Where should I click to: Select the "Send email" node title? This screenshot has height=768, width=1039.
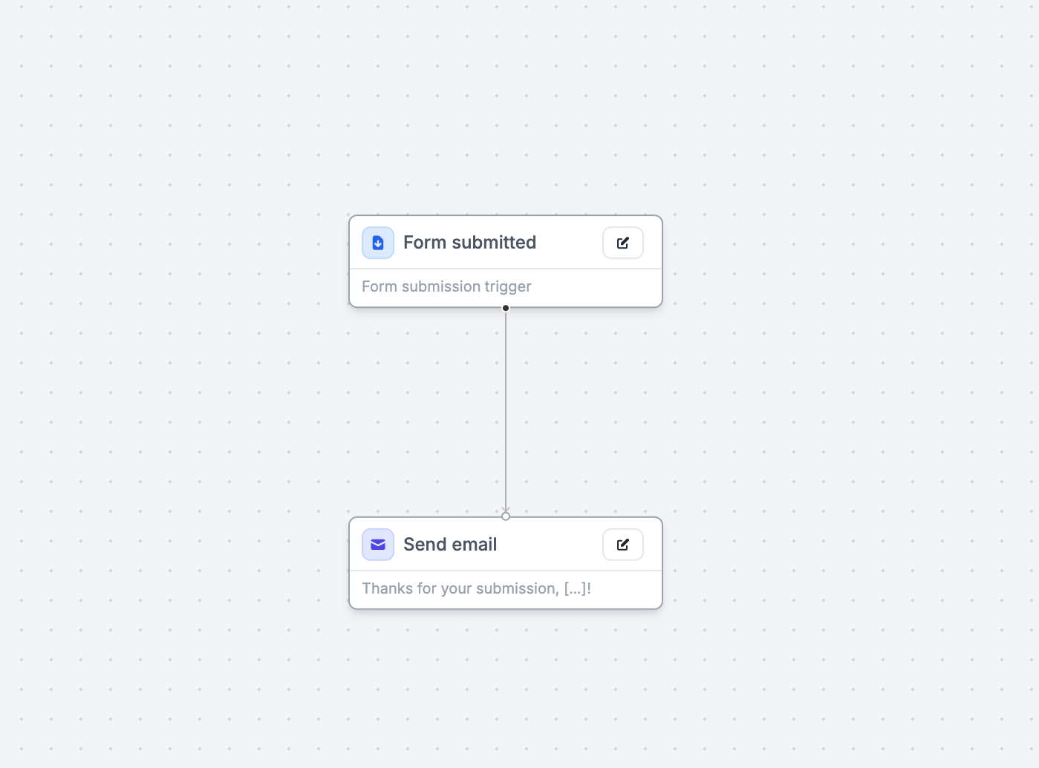(x=450, y=545)
